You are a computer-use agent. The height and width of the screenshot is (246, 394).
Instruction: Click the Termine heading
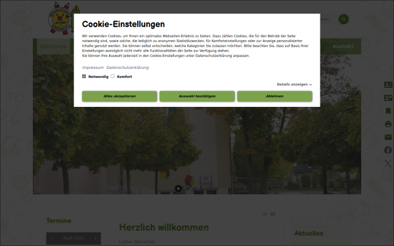tap(59, 220)
